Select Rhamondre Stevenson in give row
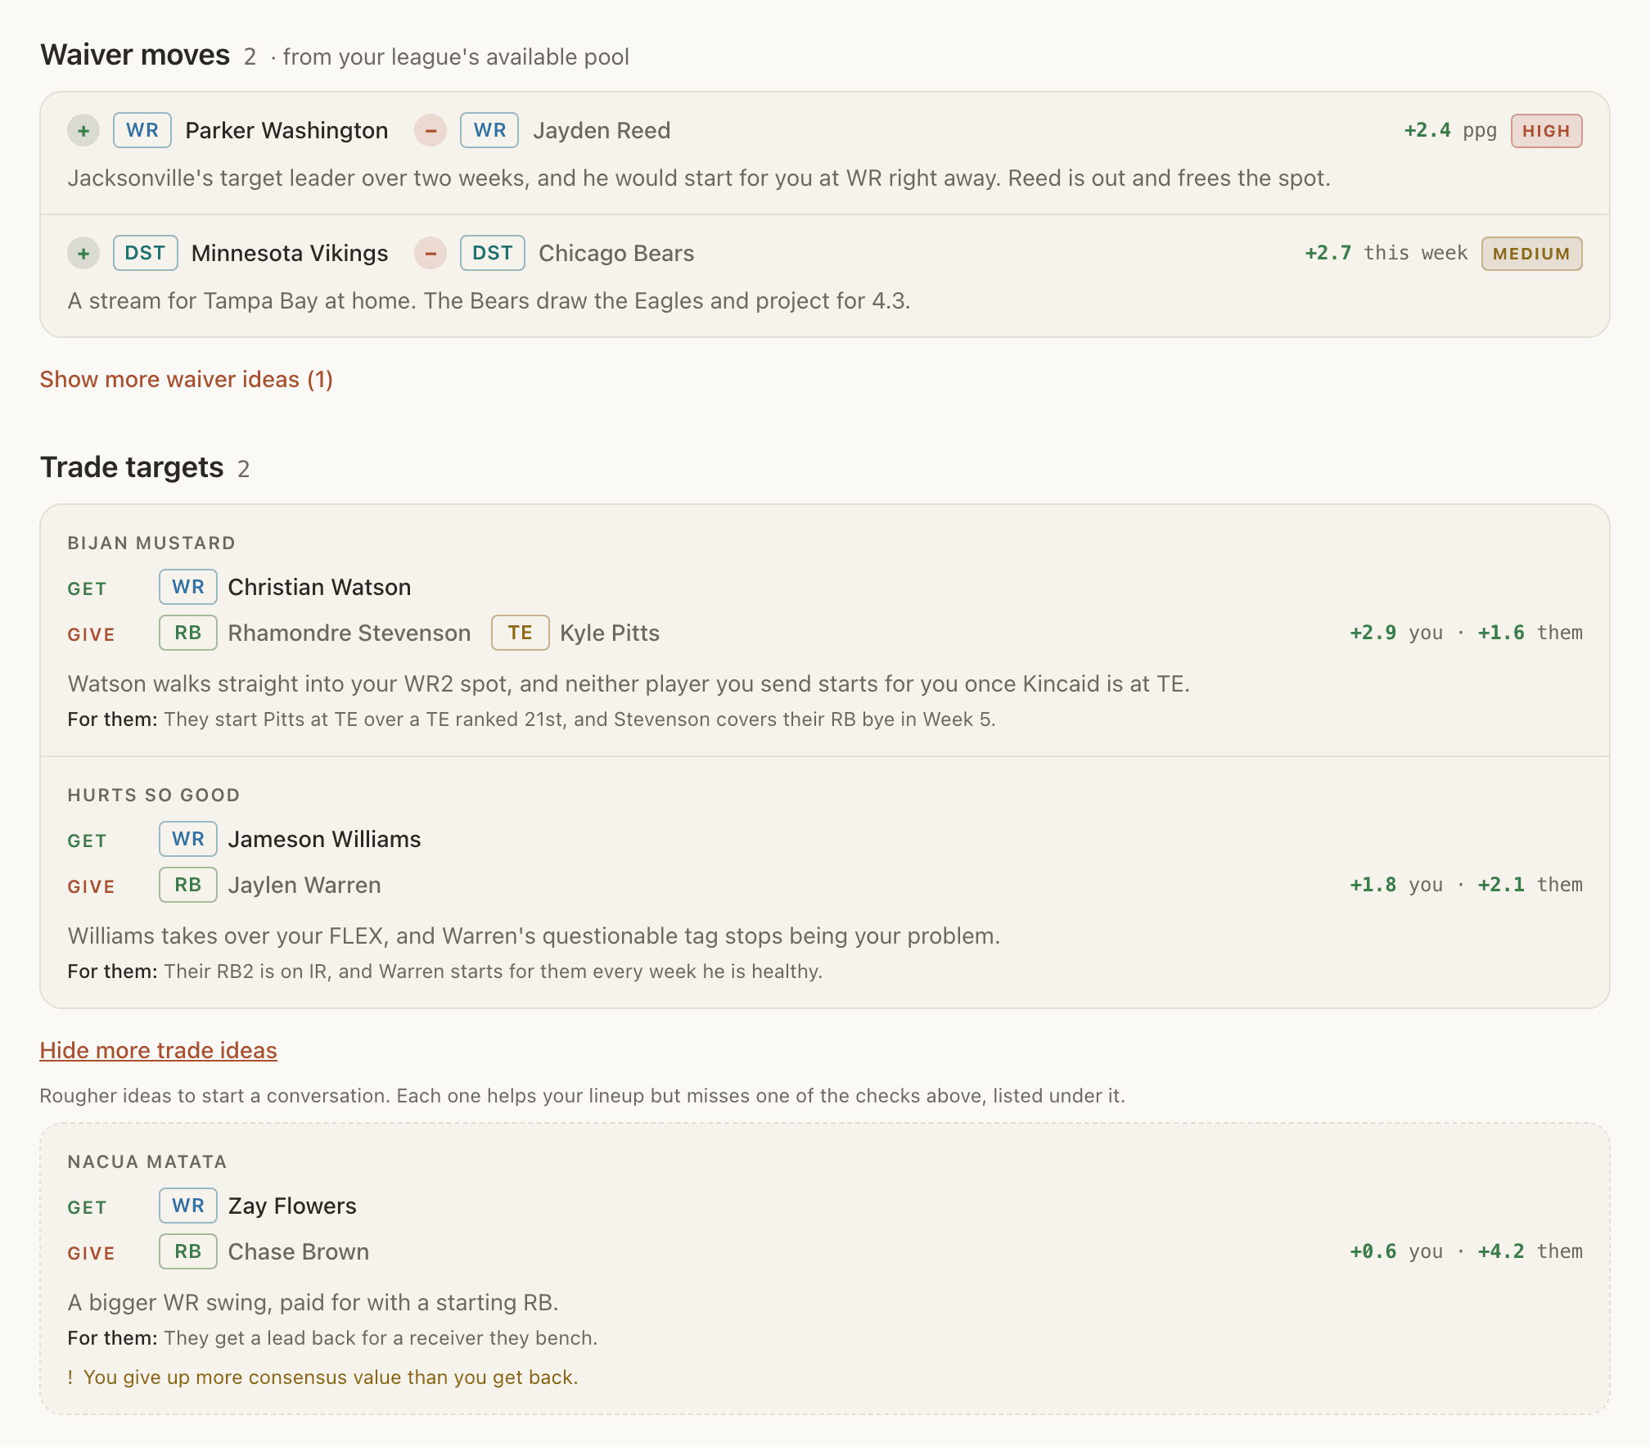 click(x=349, y=633)
